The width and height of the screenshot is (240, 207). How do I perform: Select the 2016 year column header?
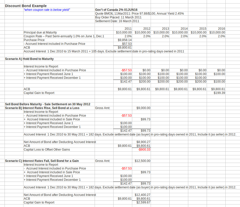(222, 29)
